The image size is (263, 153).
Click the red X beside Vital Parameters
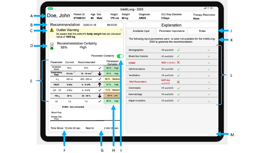(178, 82)
